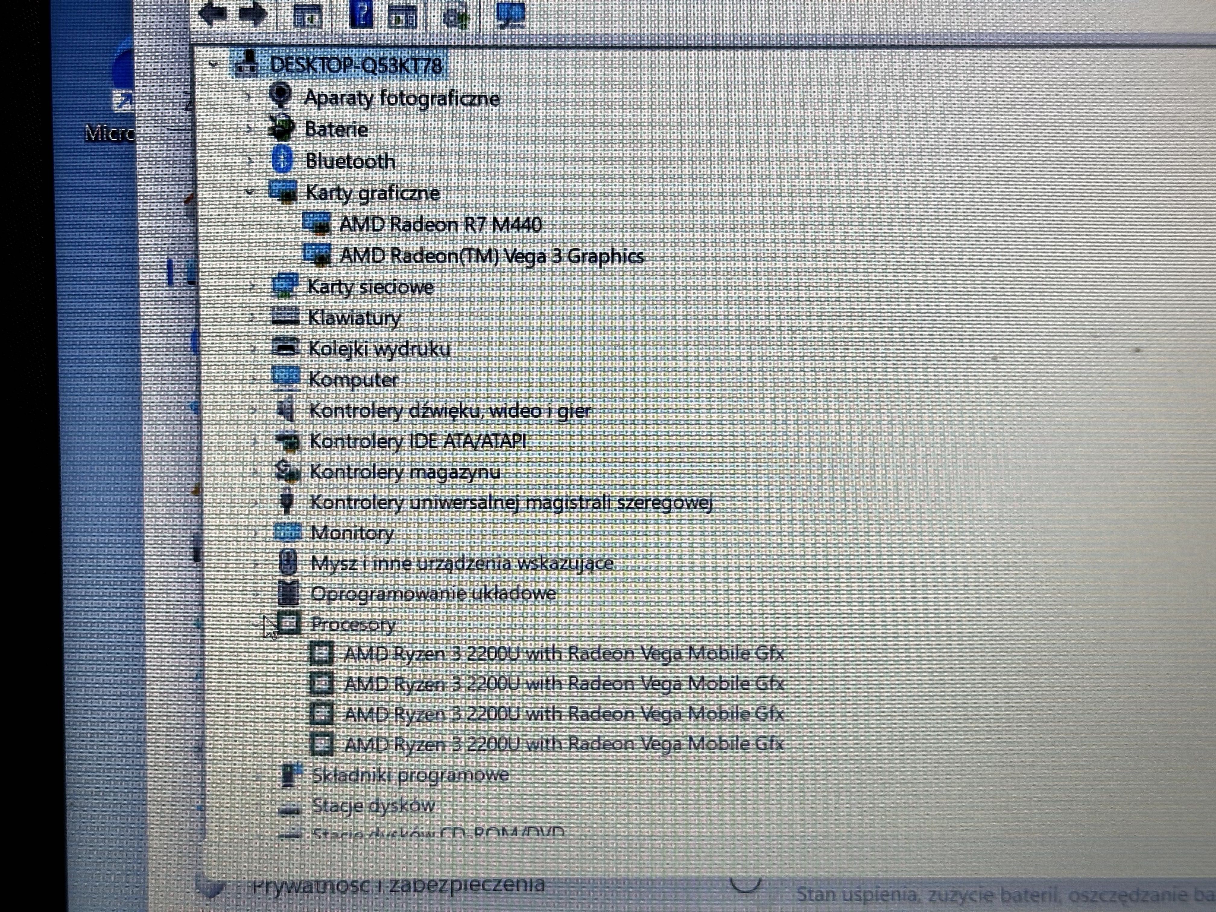
Task: Expand the Klawiatury category
Action: (252, 317)
